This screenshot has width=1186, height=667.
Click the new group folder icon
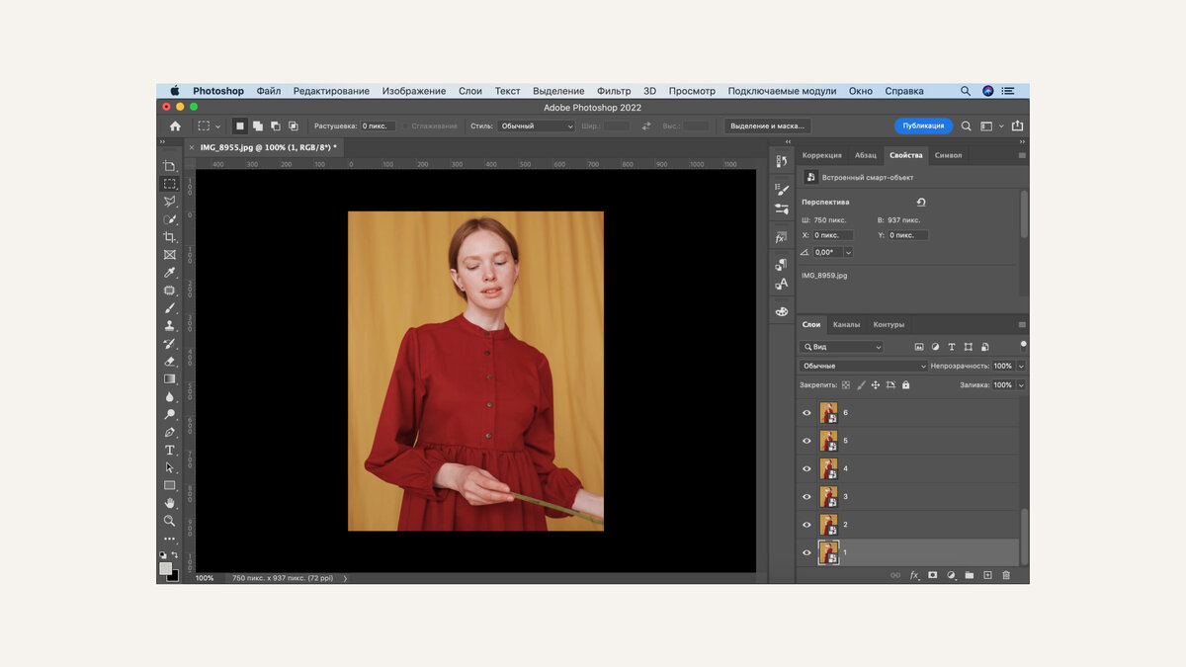(970, 575)
